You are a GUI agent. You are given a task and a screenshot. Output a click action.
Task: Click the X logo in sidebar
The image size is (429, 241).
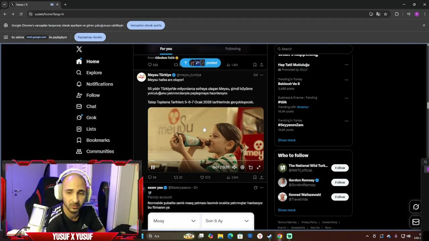(79, 49)
